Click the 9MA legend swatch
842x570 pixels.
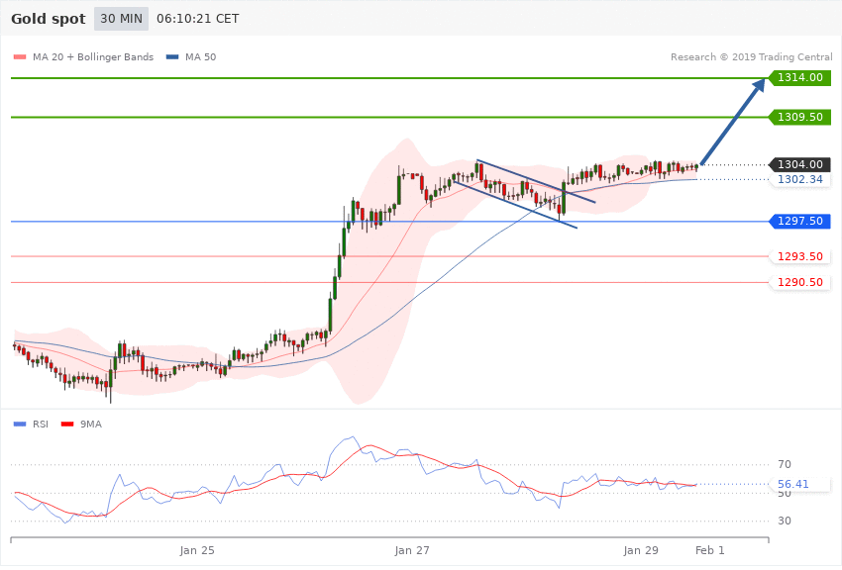[67, 425]
